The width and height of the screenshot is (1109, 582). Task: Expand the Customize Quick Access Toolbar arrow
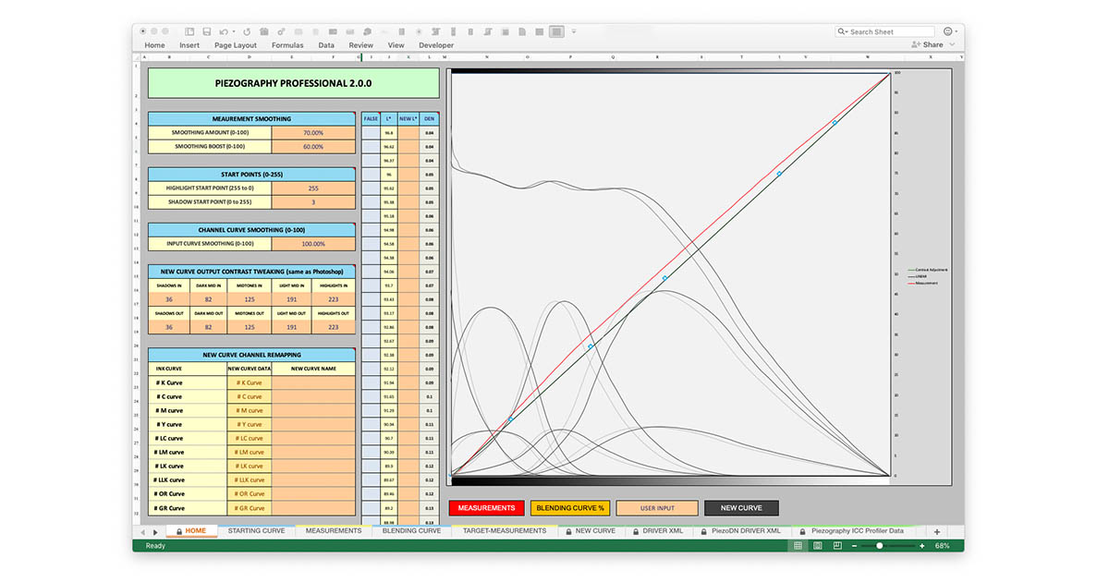[572, 31]
